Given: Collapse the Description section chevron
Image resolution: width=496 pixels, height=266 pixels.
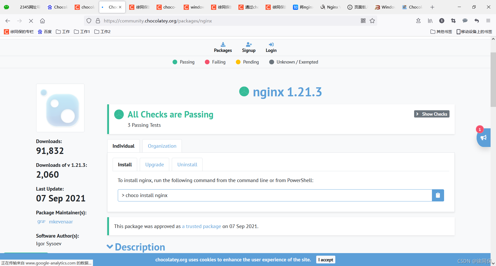Looking at the screenshot, I should point(110,247).
